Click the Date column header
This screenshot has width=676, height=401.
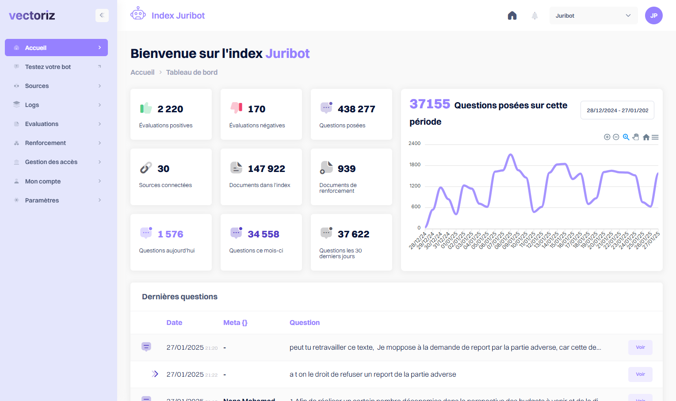pyautogui.click(x=174, y=322)
